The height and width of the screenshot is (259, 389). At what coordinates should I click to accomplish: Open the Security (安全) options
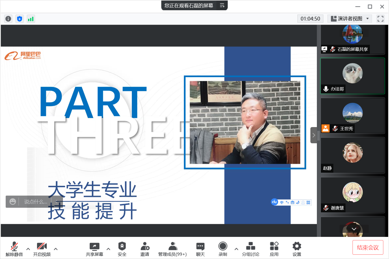(122, 249)
